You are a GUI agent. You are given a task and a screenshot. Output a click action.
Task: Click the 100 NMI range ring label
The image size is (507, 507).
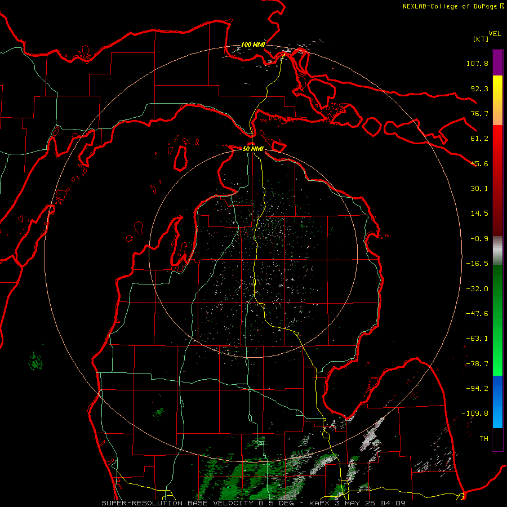coord(253,45)
